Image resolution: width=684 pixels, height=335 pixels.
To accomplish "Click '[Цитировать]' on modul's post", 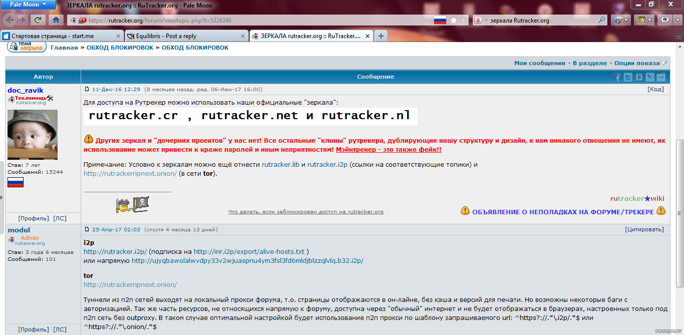I will point(644,229).
